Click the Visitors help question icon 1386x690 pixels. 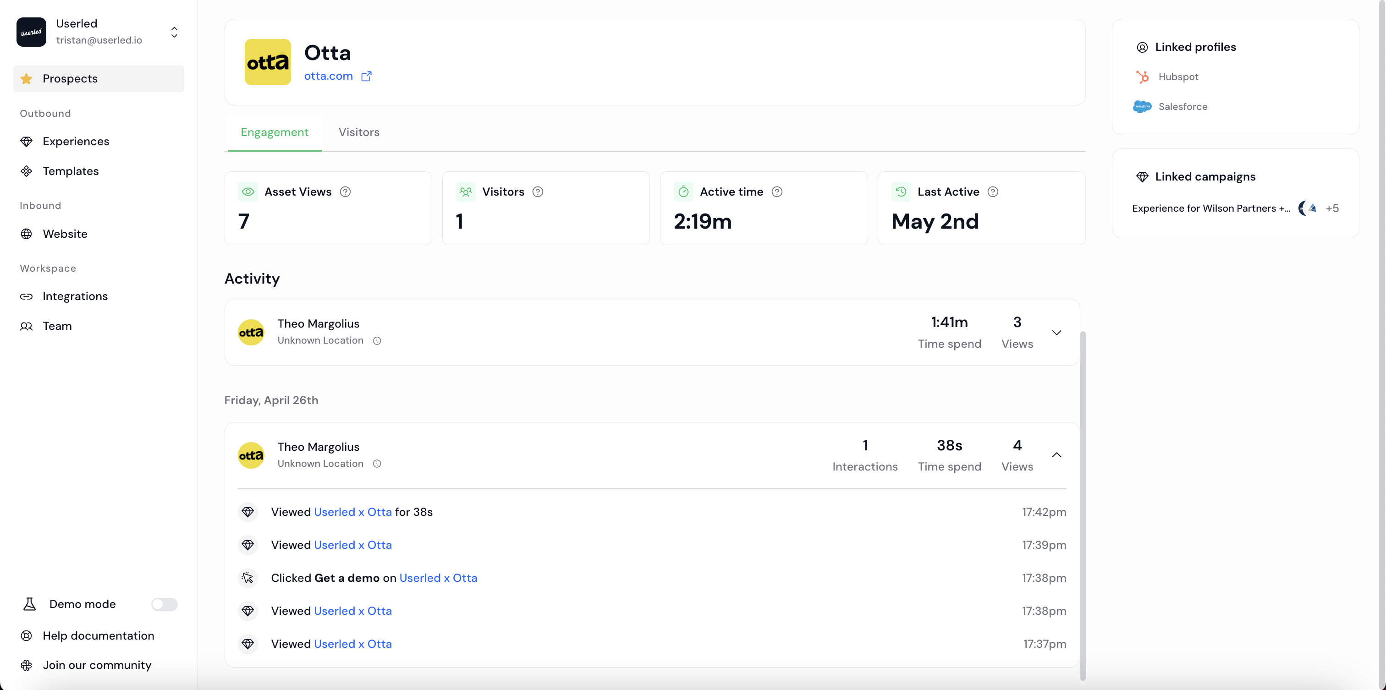(x=538, y=192)
